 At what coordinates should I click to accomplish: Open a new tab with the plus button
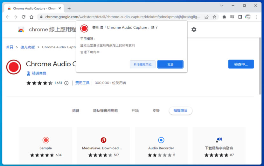click(69, 8)
